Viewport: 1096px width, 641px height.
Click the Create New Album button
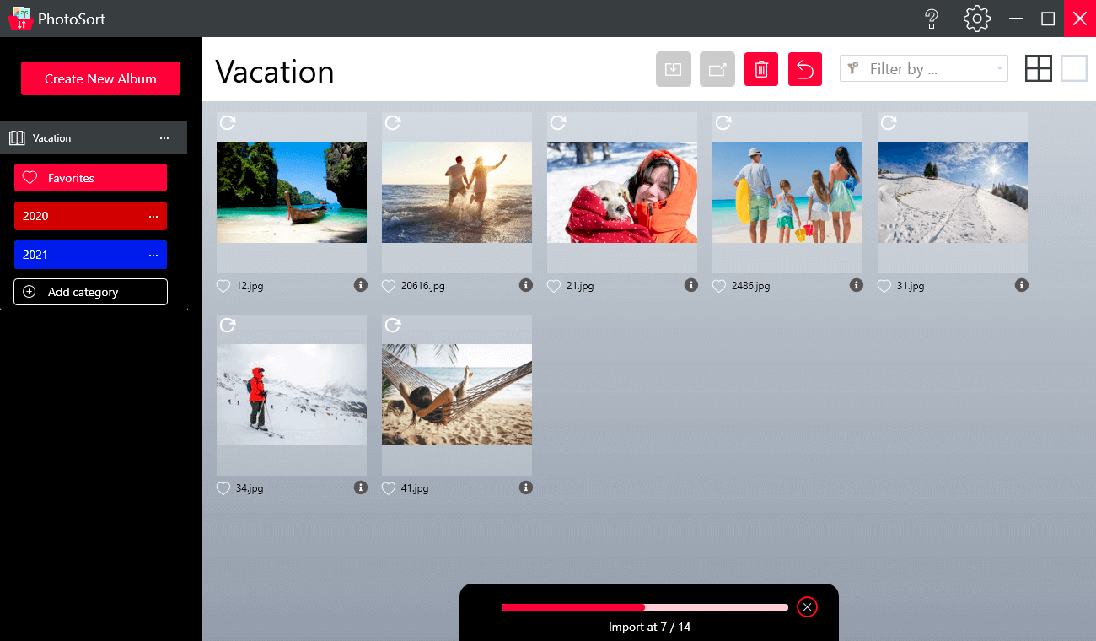[x=100, y=78]
